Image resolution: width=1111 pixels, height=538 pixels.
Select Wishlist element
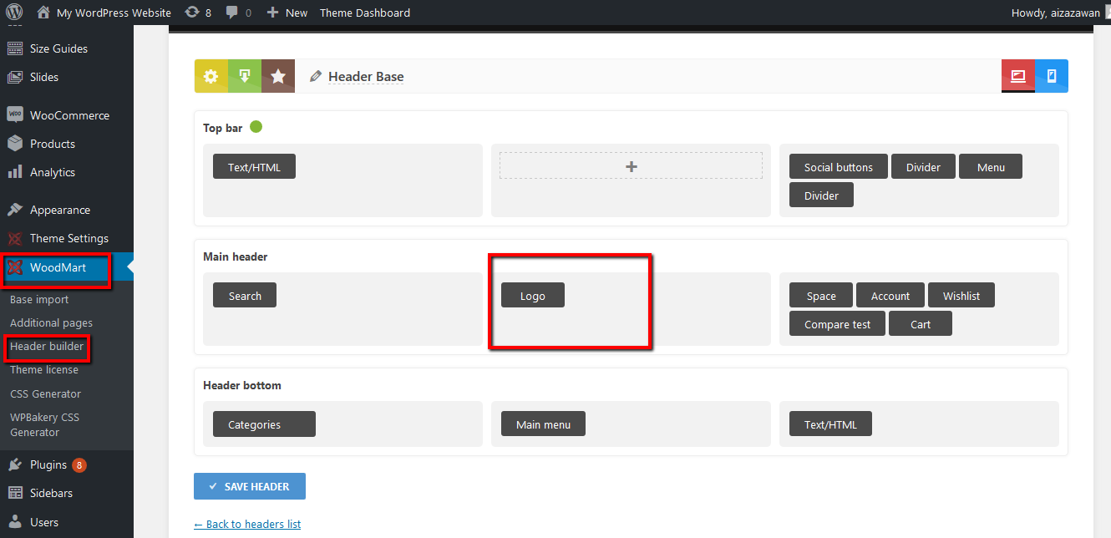pyautogui.click(x=961, y=296)
